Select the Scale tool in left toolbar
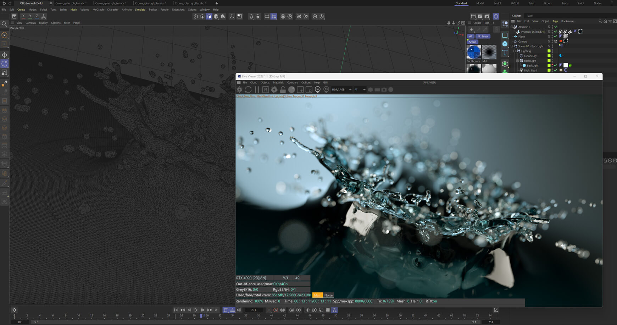 coord(5,72)
